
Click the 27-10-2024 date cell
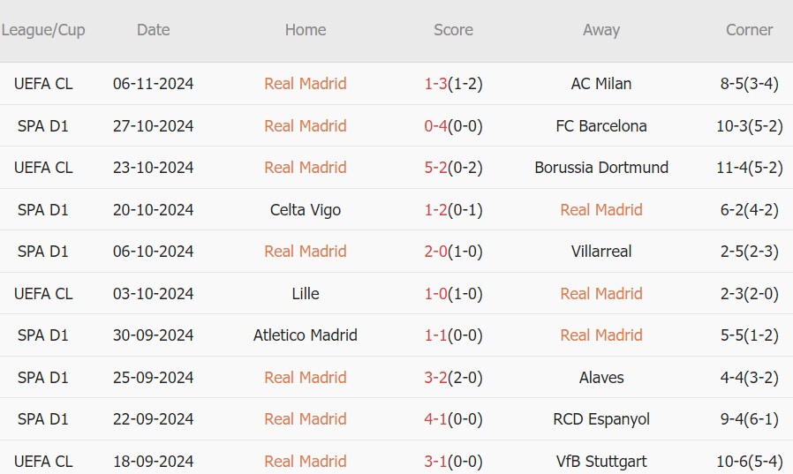click(153, 126)
